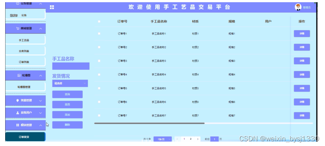
Task: Click the four-square icon beside 模块管理
Action: [18, 125]
